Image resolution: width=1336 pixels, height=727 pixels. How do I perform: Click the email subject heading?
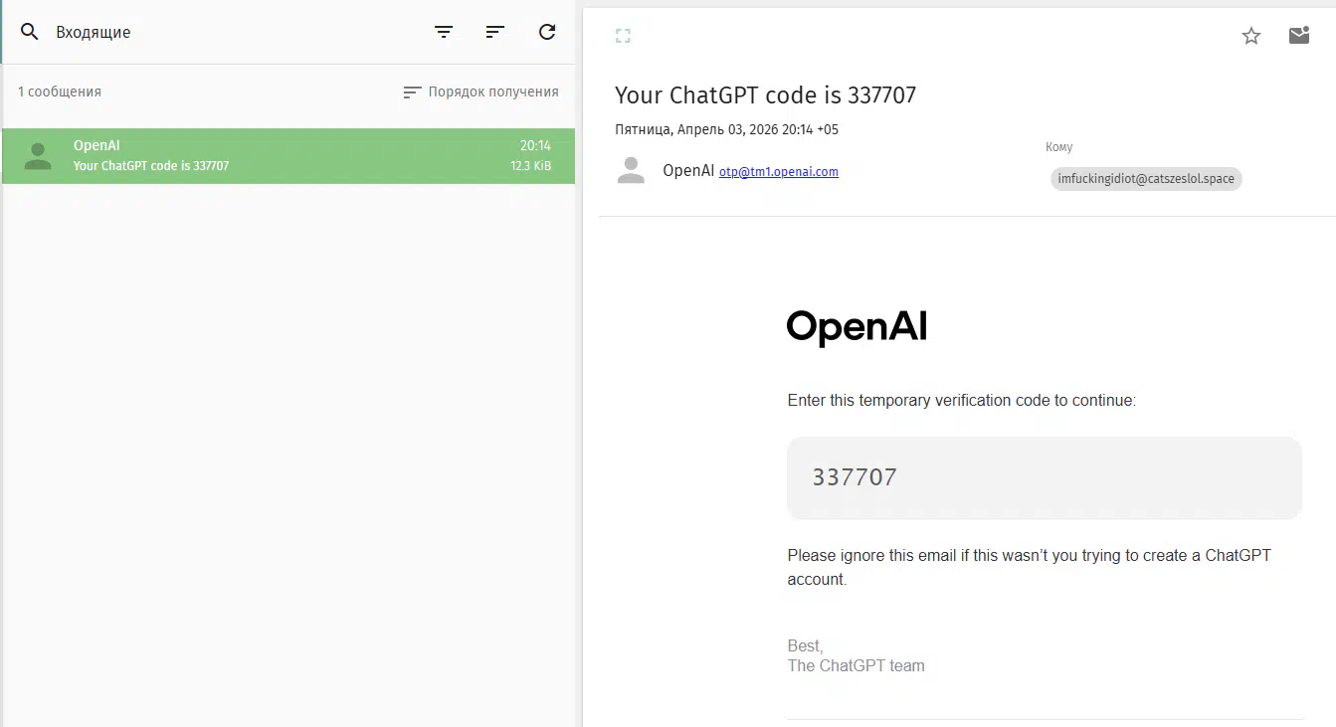point(765,95)
